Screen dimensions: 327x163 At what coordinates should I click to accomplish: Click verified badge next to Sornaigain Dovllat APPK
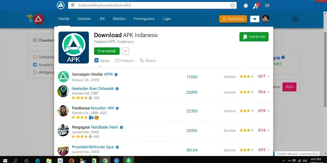tap(116, 74)
